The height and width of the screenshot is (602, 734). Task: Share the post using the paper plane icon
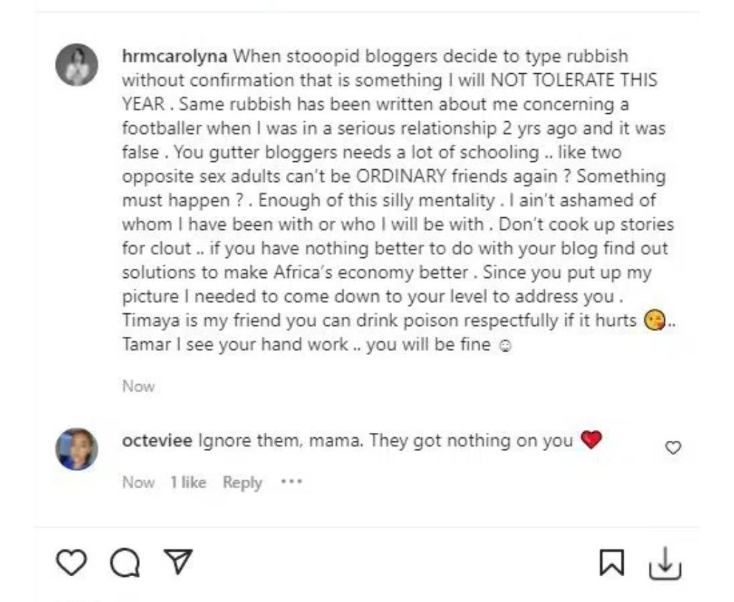178,561
